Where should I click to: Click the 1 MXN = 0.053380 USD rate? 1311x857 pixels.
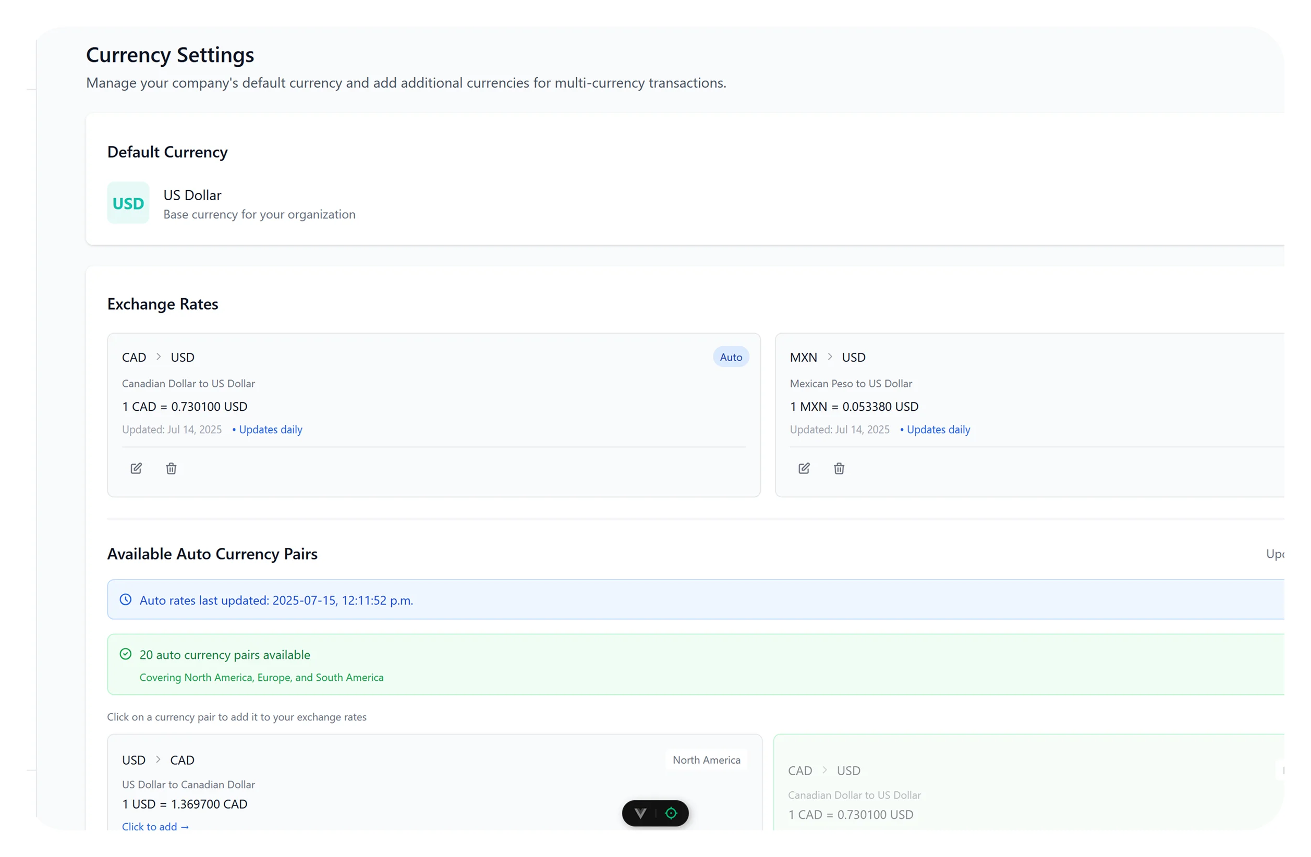[854, 407]
